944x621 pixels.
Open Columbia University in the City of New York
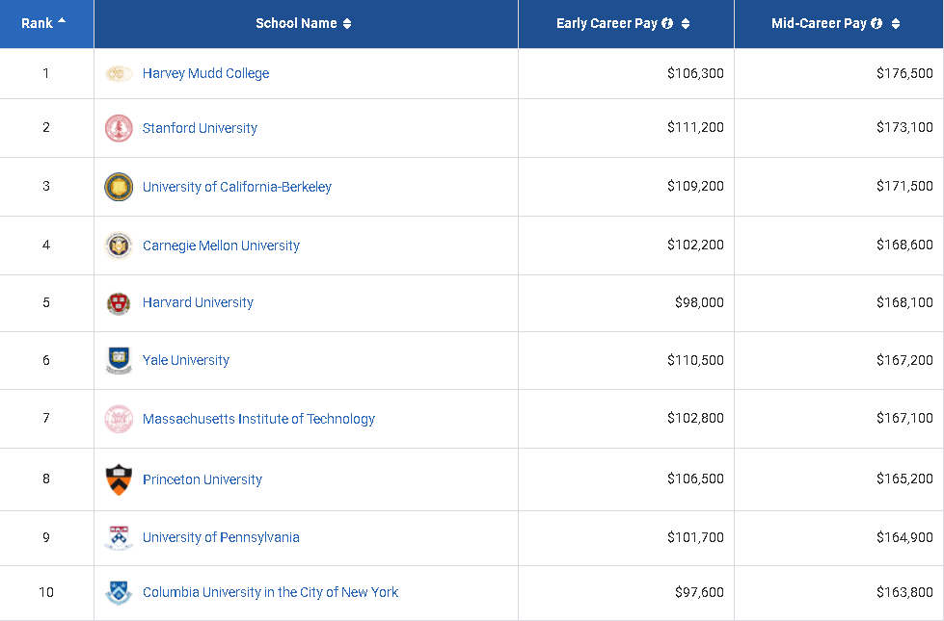click(x=270, y=592)
